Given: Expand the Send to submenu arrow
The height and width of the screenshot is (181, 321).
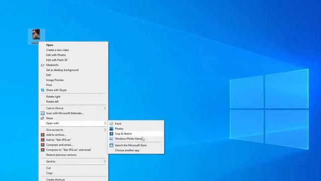Looking at the screenshot, I should [105, 161].
